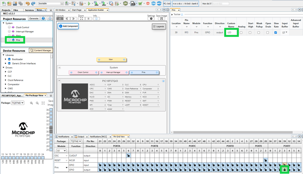303x174 pixels.
Task: Enable Weak Pullup checkbox for RF3
Action: pyautogui.click(x=258, y=33)
